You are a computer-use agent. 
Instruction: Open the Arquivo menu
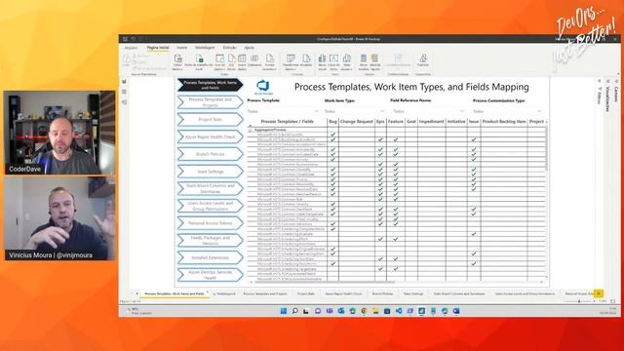[x=131, y=48]
